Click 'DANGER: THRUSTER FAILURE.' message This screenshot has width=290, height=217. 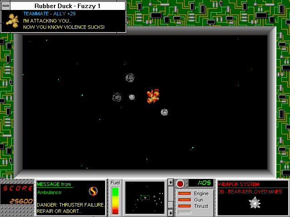71,205
